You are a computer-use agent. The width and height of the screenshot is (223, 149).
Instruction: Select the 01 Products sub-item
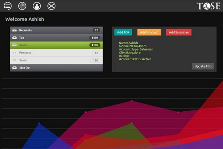[x=56, y=53]
